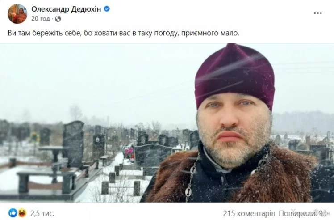The width and height of the screenshot is (334, 220).
Task: Show the Поширили: 93 shares list
Action: [303, 213]
